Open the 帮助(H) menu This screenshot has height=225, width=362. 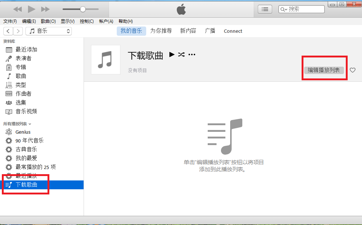pos(126,21)
